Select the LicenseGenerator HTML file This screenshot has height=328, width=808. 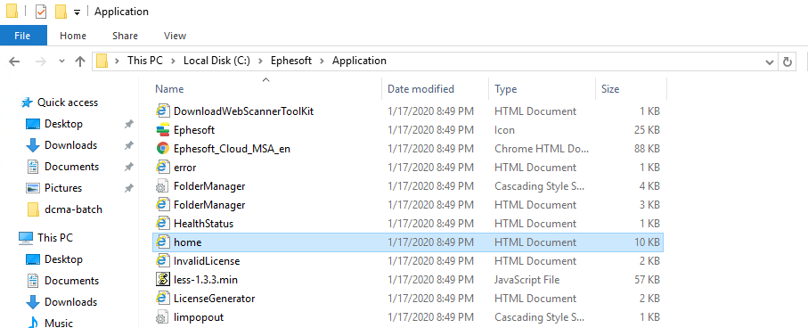(x=215, y=298)
